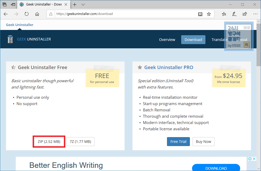Click the ad info icon
This screenshot has height=171, width=261.
(x=250, y=159)
